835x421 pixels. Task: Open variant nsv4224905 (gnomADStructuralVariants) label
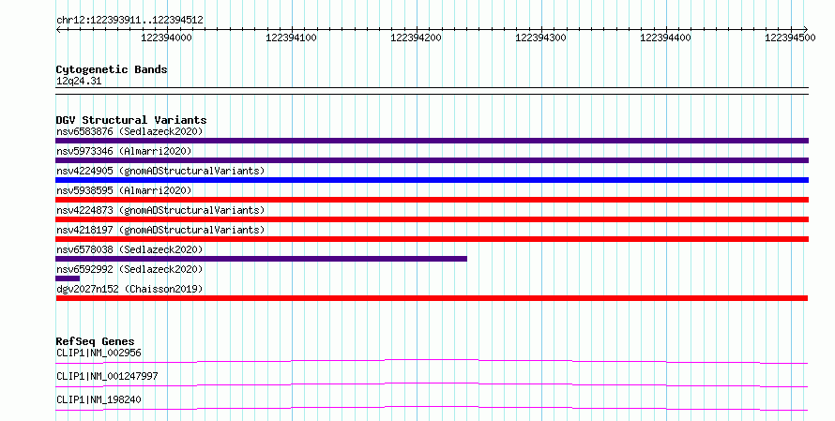[160, 171]
